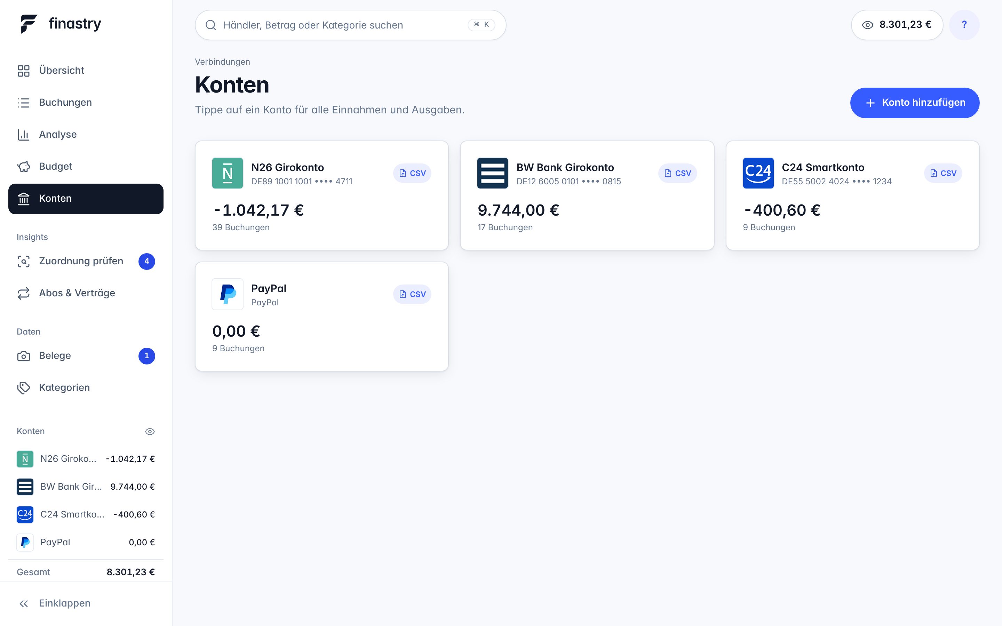
Task: Click the Abos & Verträge repeat icon
Action: (24, 293)
